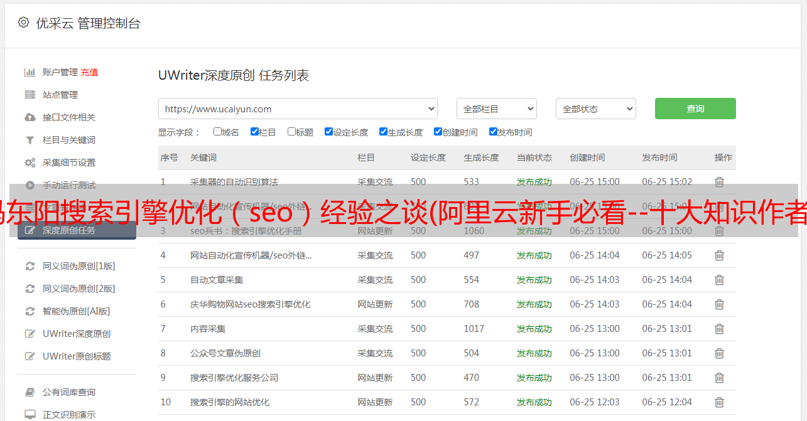The height and width of the screenshot is (421, 807).
Task: Open UWriter深度原创 sidebar link
Action: click(x=77, y=334)
